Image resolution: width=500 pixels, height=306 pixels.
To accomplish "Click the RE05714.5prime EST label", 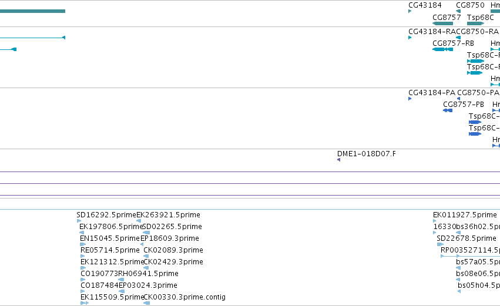I will tap(110, 250).
